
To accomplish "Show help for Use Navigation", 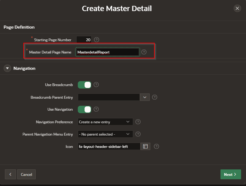I will point(96,109).
